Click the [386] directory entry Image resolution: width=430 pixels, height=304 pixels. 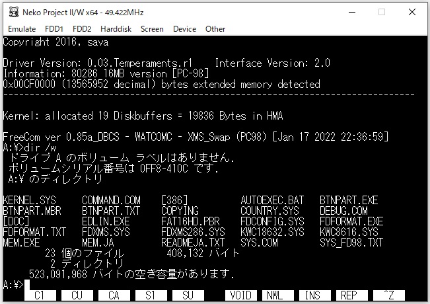click(x=174, y=200)
